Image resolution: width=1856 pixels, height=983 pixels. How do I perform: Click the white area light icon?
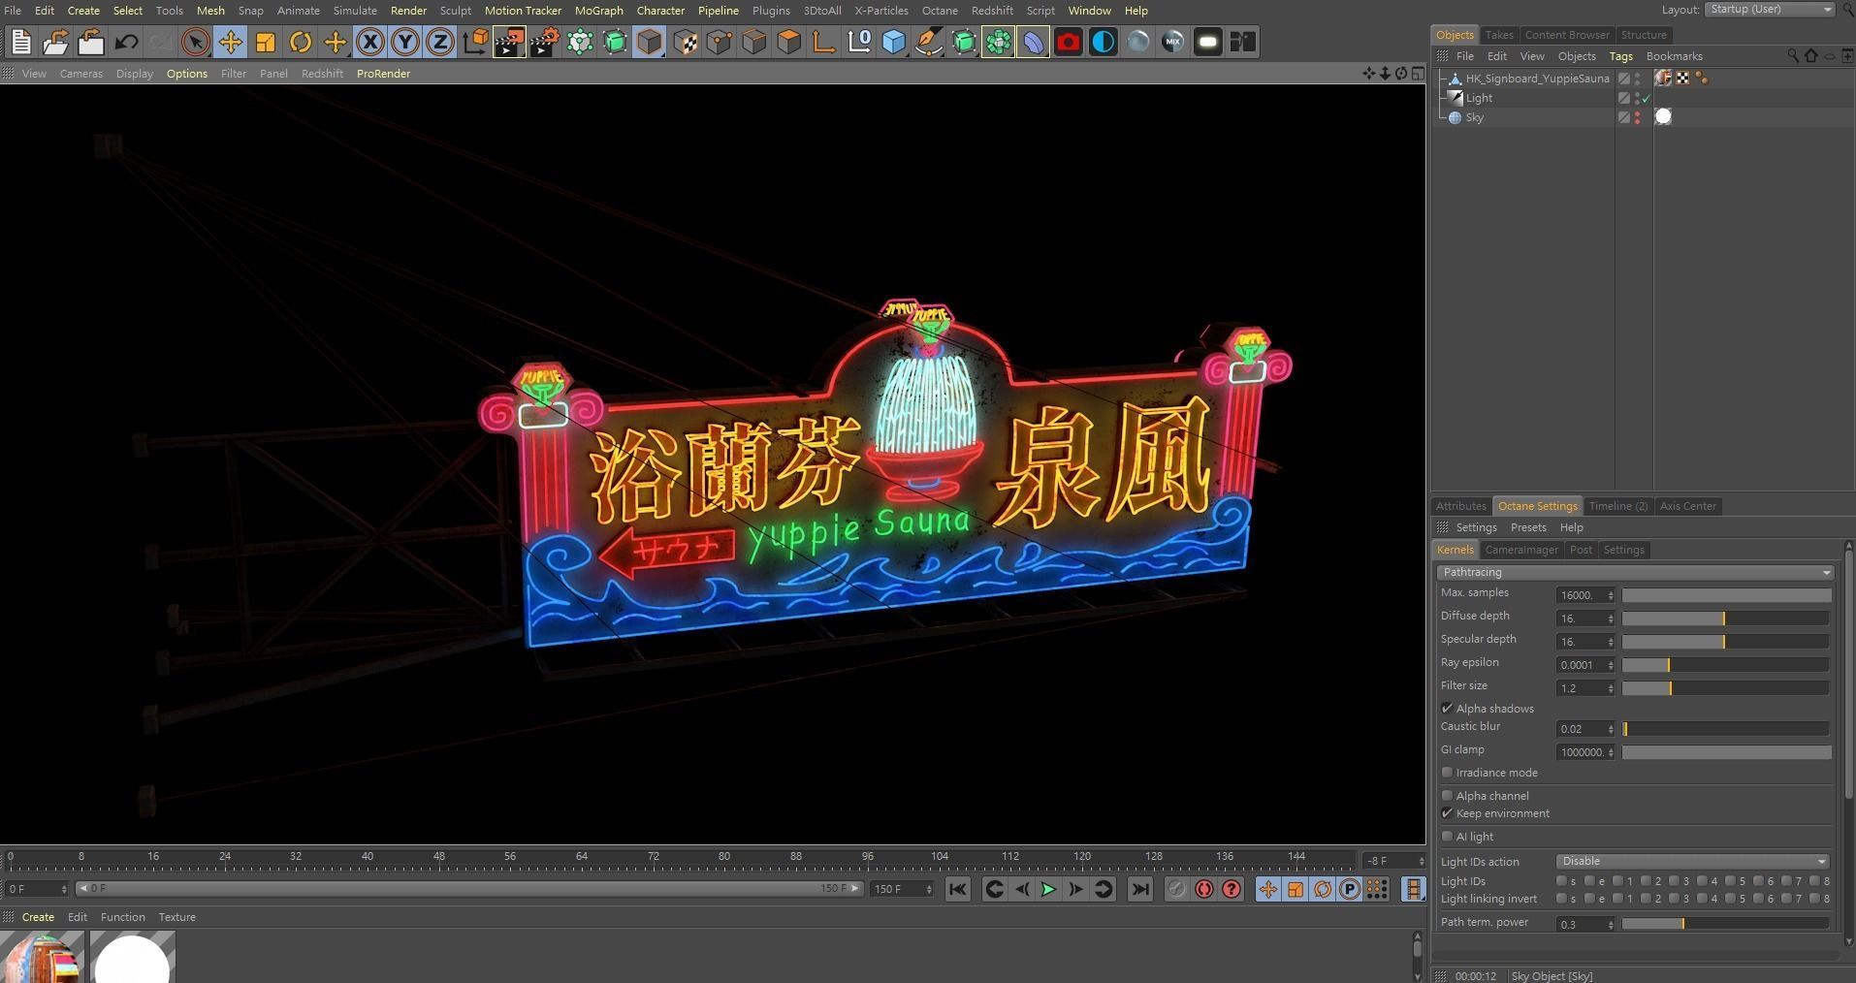[x=1207, y=42]
